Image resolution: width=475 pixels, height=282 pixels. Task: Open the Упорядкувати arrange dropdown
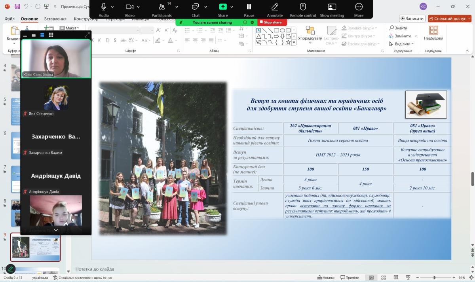point(310,38)
